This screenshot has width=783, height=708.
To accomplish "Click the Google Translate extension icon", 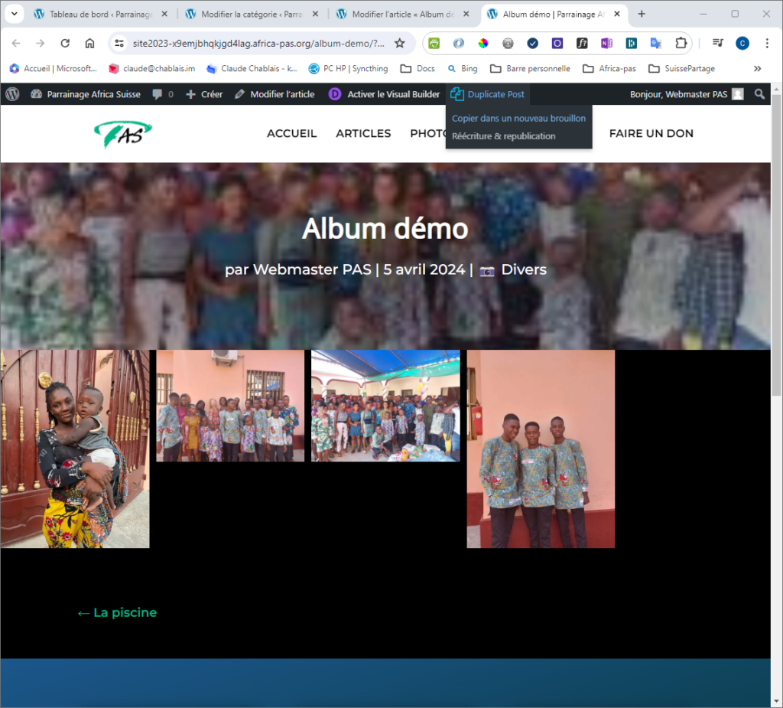I will (x=655, y=43).
